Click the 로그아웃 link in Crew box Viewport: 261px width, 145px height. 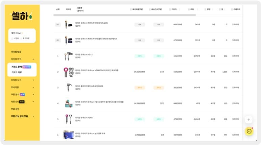coord(26,38)
